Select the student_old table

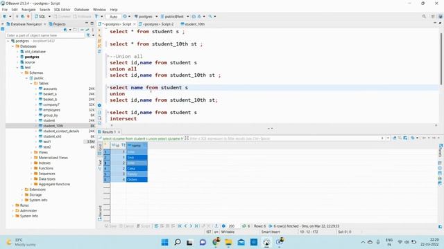[x=50, y=137]
